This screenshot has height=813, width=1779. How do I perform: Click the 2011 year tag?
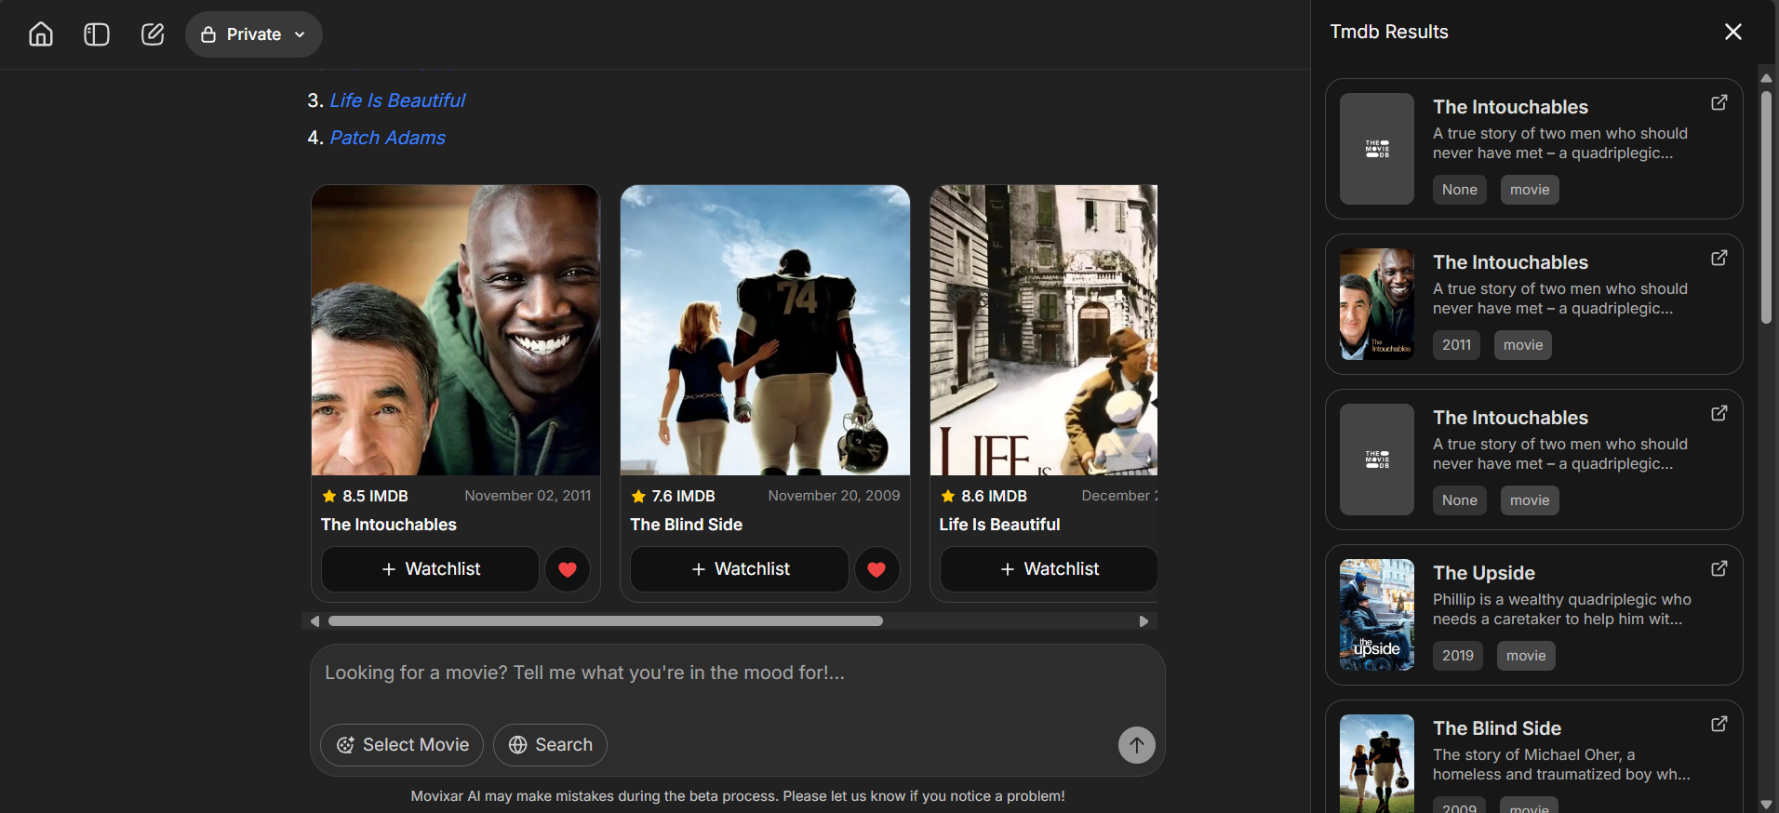(1456, 345)
